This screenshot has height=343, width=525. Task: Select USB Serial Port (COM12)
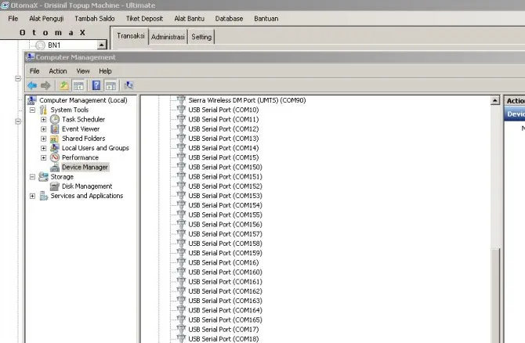click(223, 129)
